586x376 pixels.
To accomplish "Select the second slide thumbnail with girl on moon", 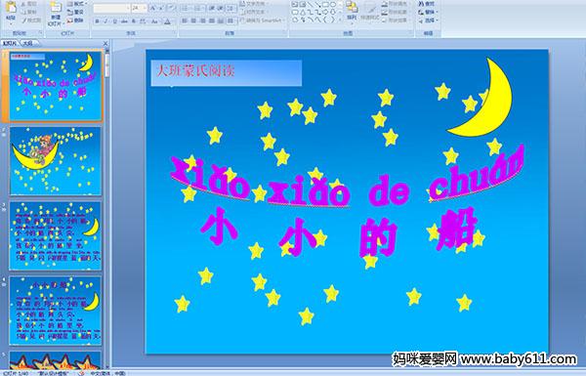I will (x=56, y=161).
